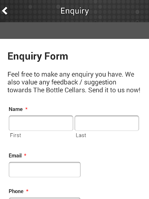This screenshot has height=199, width=149.
Task: Click the red asterisk beside Name
Action: click(26, 108)
